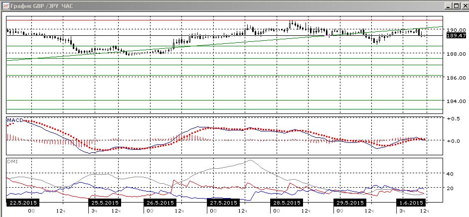Click the 186.00 price axis label

[456, 78]
